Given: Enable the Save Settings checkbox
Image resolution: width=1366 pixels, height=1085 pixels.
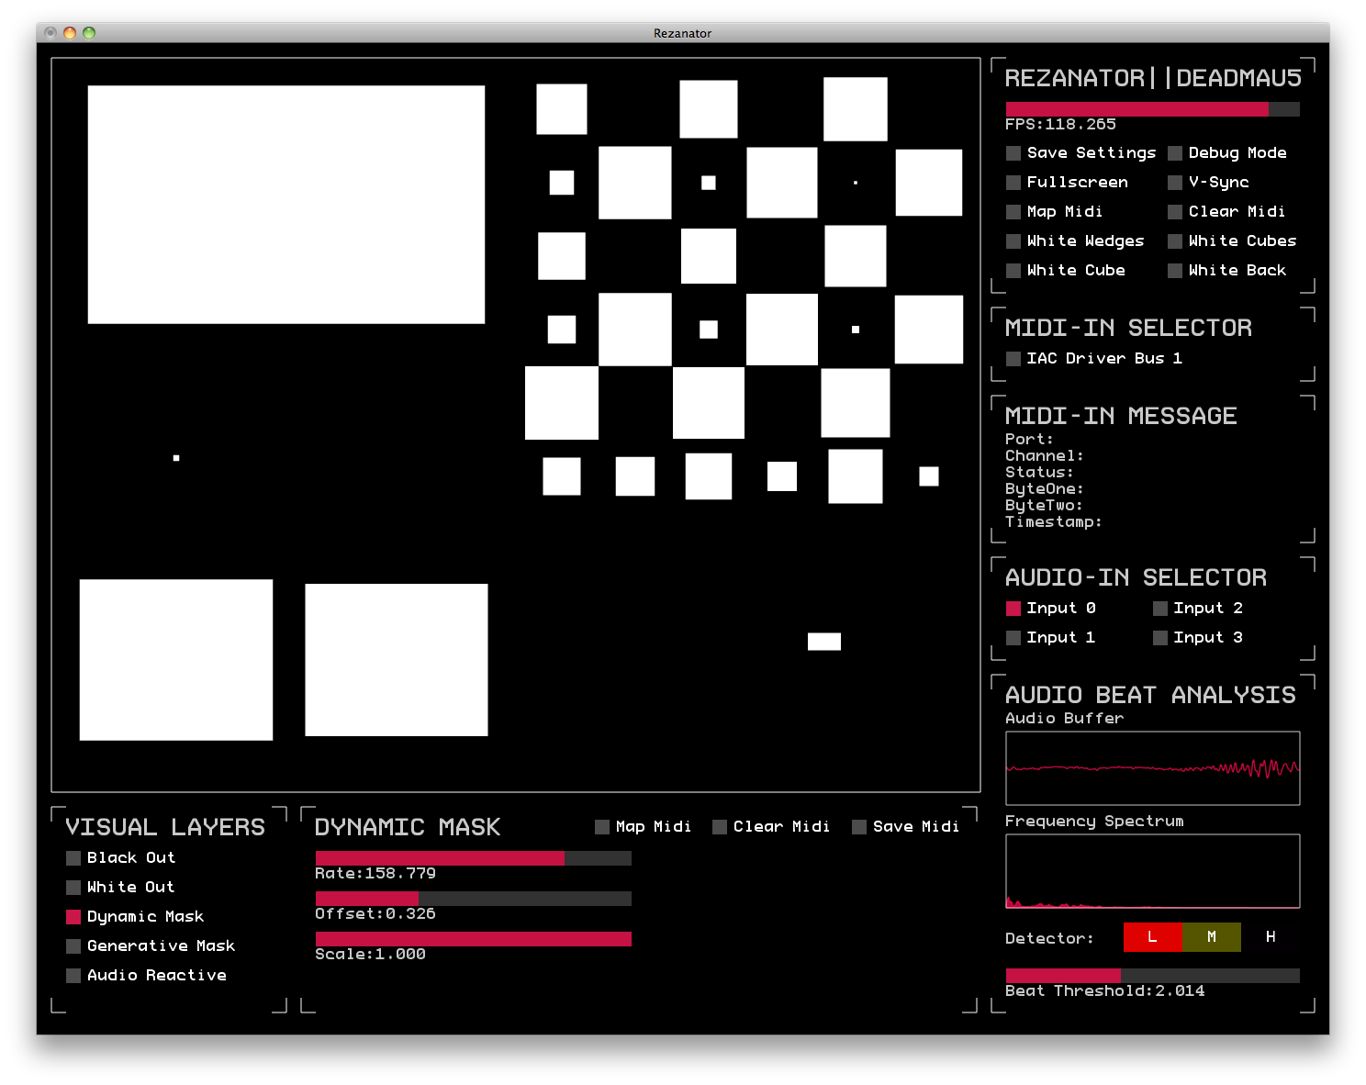Looking at the screenshot, I should (x=1013, y=152).
